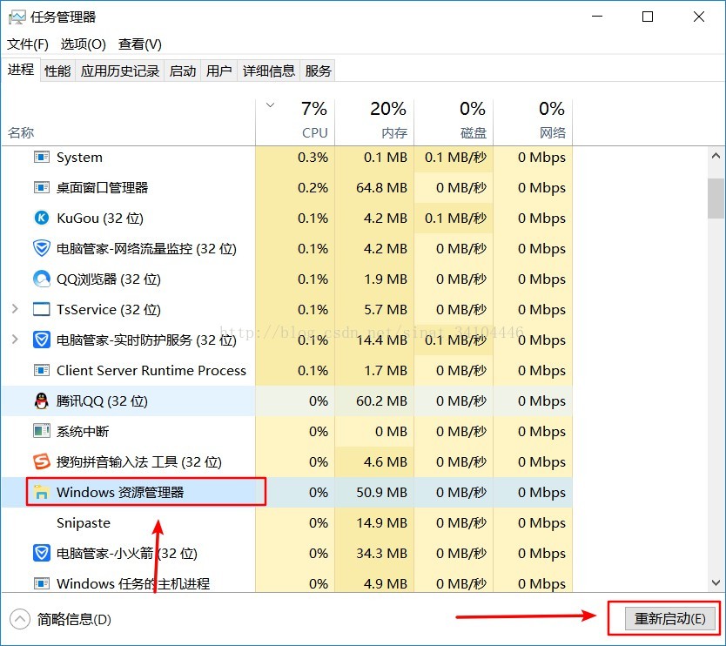Open the 选项(O) menu
This screenshot has height=646, width=726.
click(x=84, y=44)
